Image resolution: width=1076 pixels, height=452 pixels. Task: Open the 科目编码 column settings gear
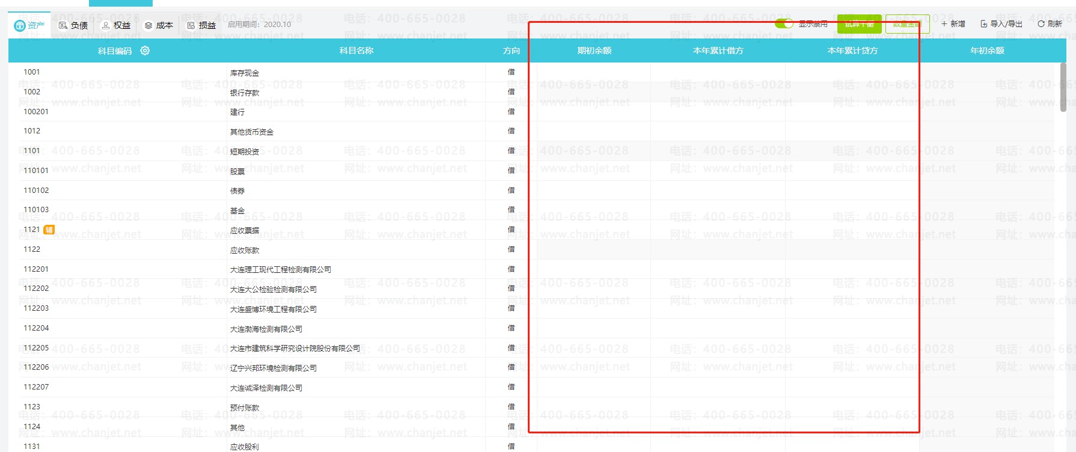[x=145, y=50]
